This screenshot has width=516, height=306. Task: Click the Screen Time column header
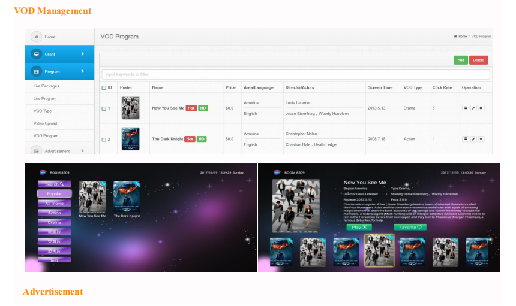click(380, 87)
